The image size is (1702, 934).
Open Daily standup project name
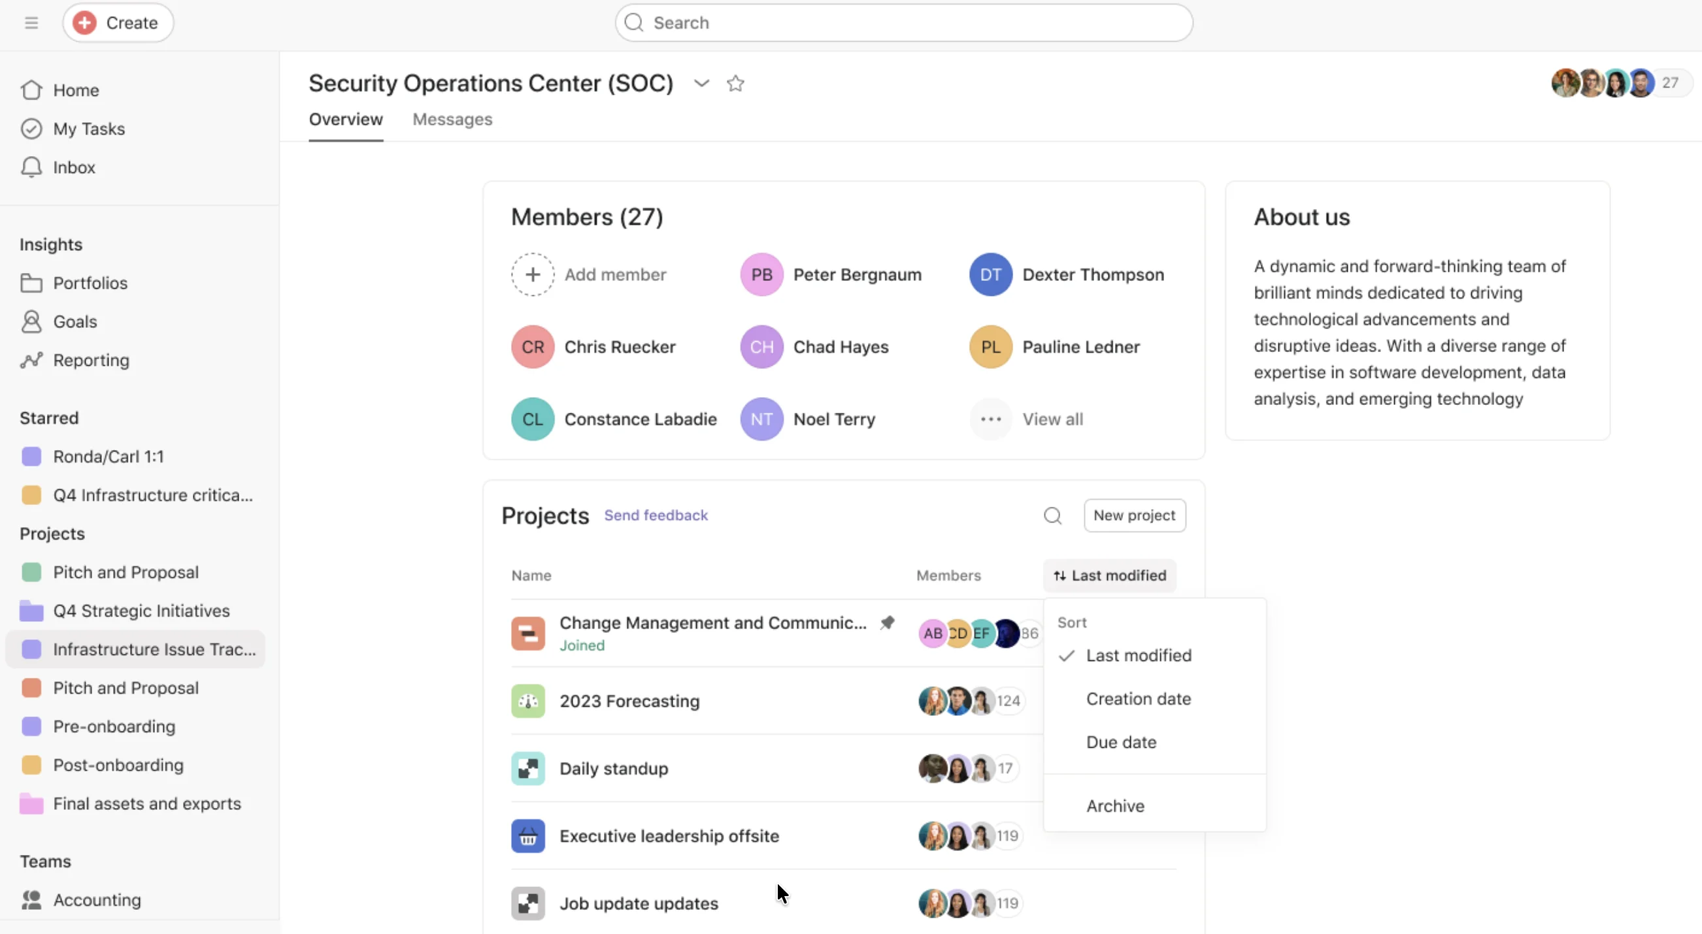click(x=614, y=768)
